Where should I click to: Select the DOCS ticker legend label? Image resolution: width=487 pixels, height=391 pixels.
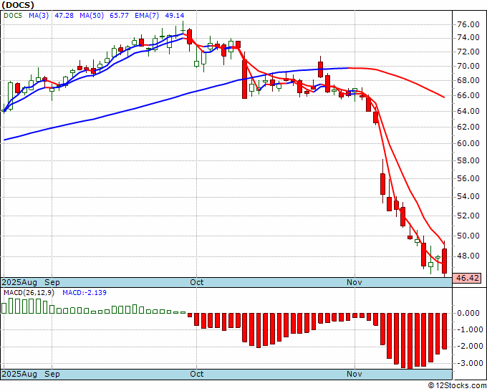13,16
